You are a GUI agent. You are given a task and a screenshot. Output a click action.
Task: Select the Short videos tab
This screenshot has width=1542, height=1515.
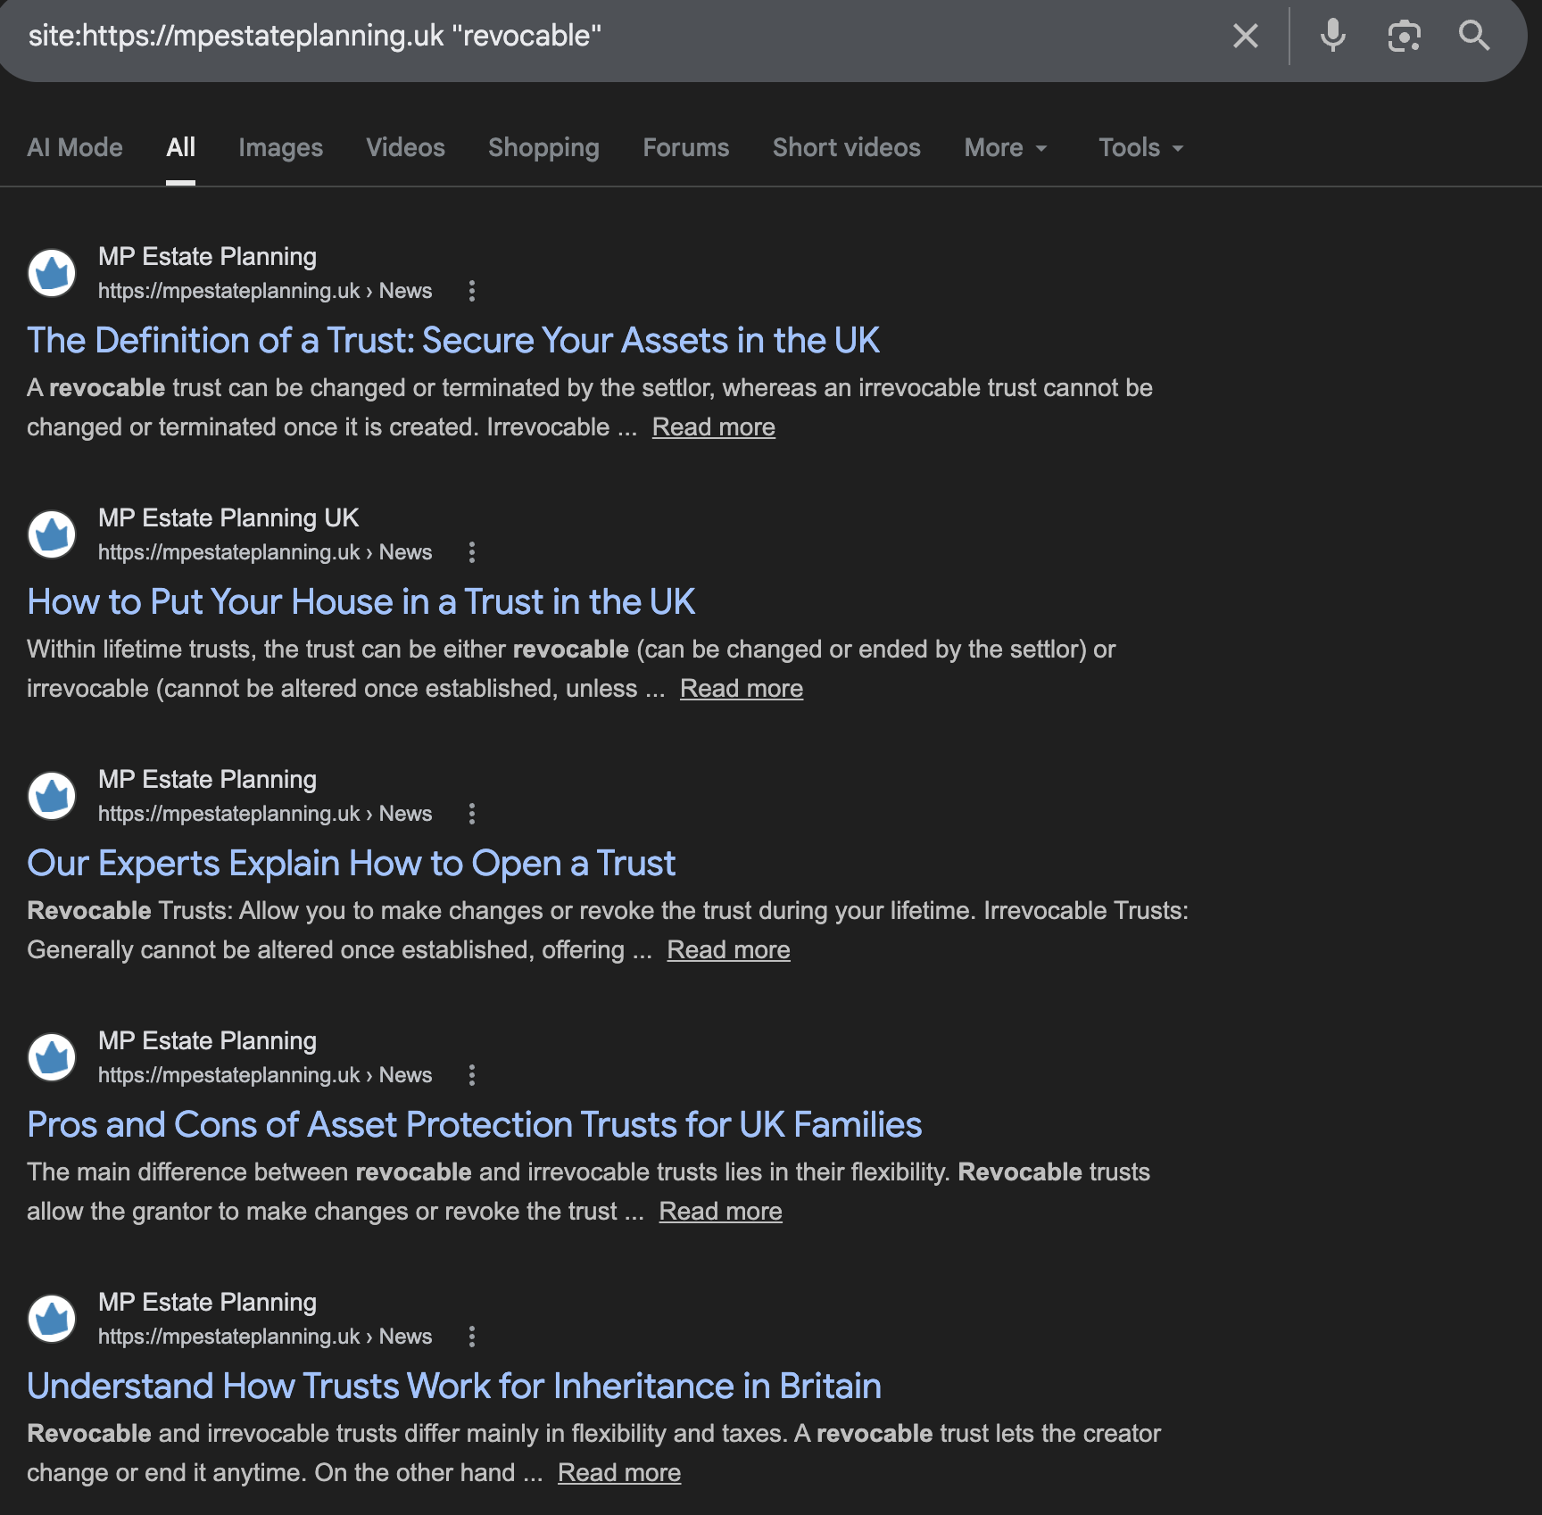pos(846,148)
